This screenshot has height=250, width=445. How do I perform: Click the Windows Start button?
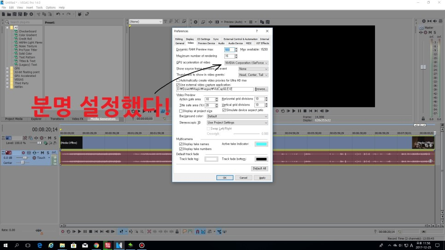pos(6,245)
